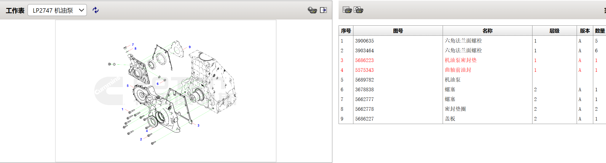Select 密封垫圈 part name entry
This screenshot has height=163, width=606.
tap(455, 109)
